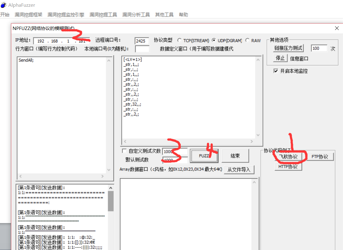This screenshot has width=343, height=250.
Task: Open the 其他工具 menu
Action: (x=164, y=15)
